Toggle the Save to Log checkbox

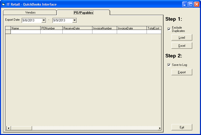(x=169, y=65)
